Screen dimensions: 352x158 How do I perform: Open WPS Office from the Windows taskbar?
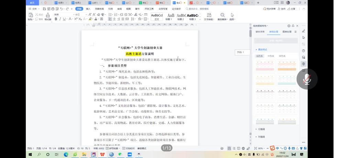[102, 155]
